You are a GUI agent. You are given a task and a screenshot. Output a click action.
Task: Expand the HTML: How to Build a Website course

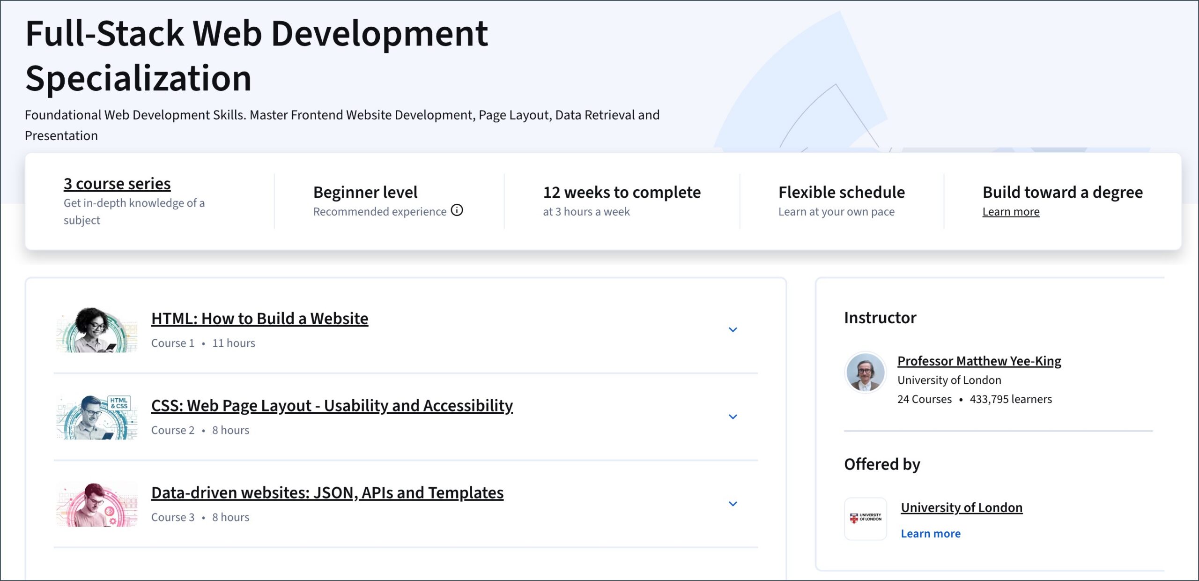click(x=733, y=330)
